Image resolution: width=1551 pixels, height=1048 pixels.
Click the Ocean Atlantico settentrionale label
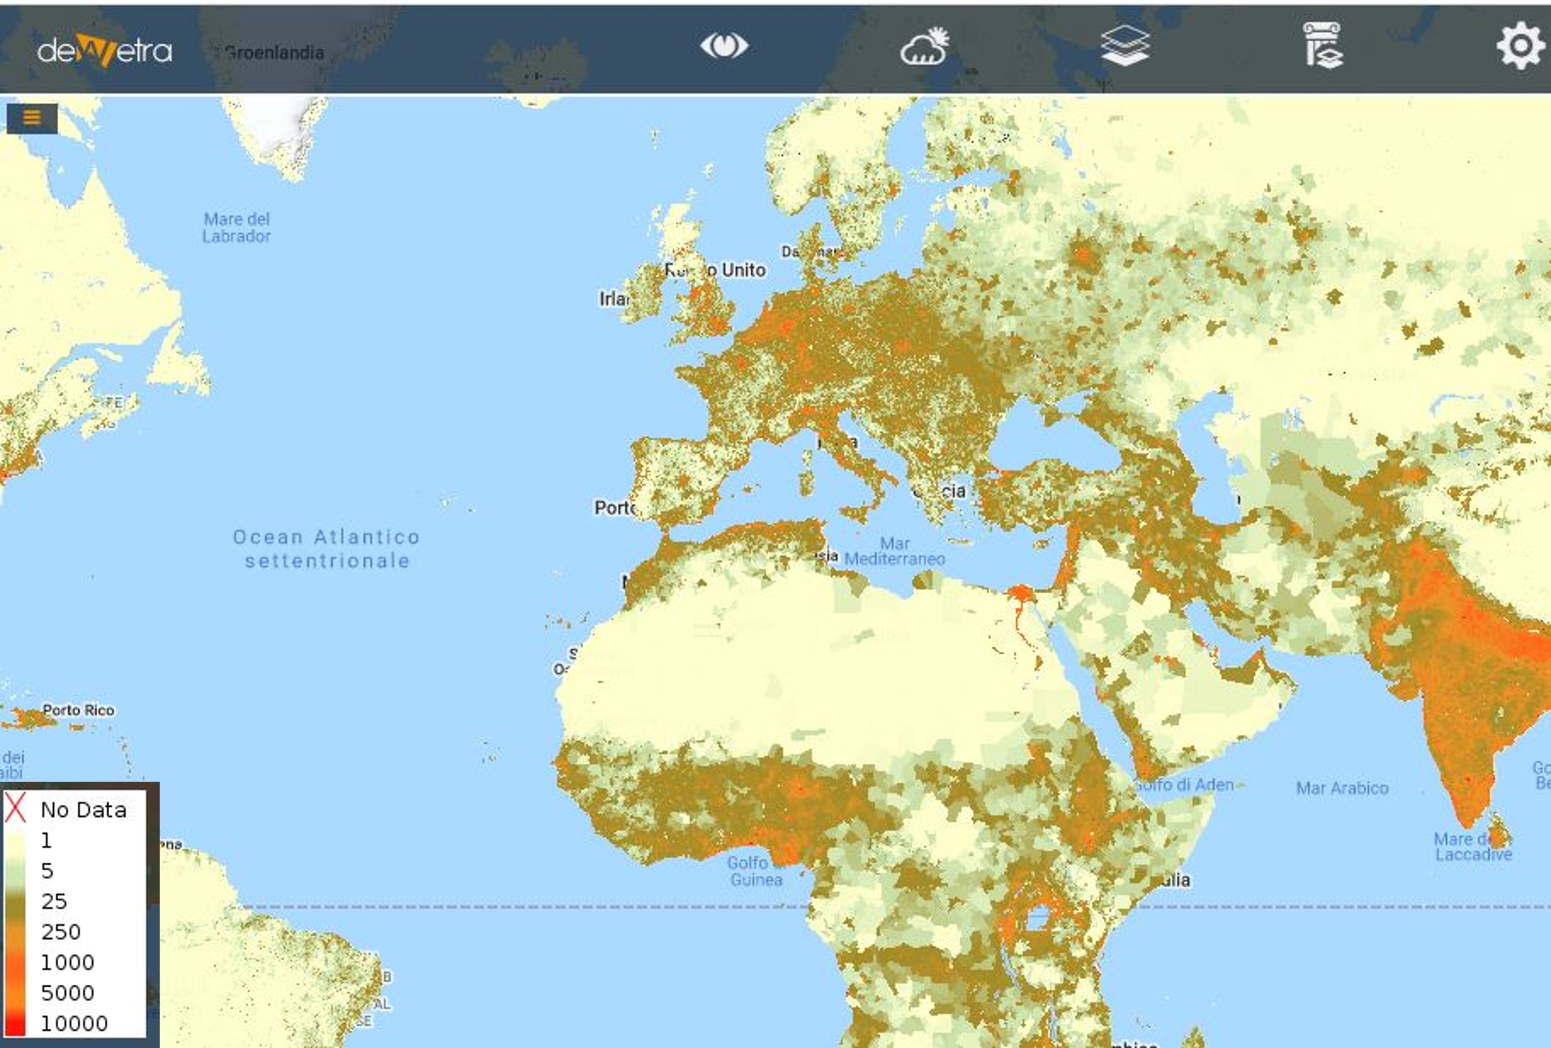point(326,548)
